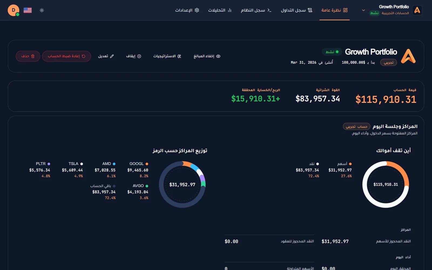Click the large Growth Portfolio logo icon
Screen dimensions: 432x270
point(408,56)
